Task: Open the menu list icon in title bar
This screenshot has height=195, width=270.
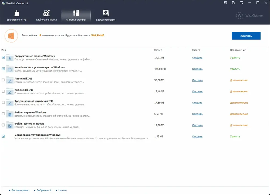Action: (242, 3)
